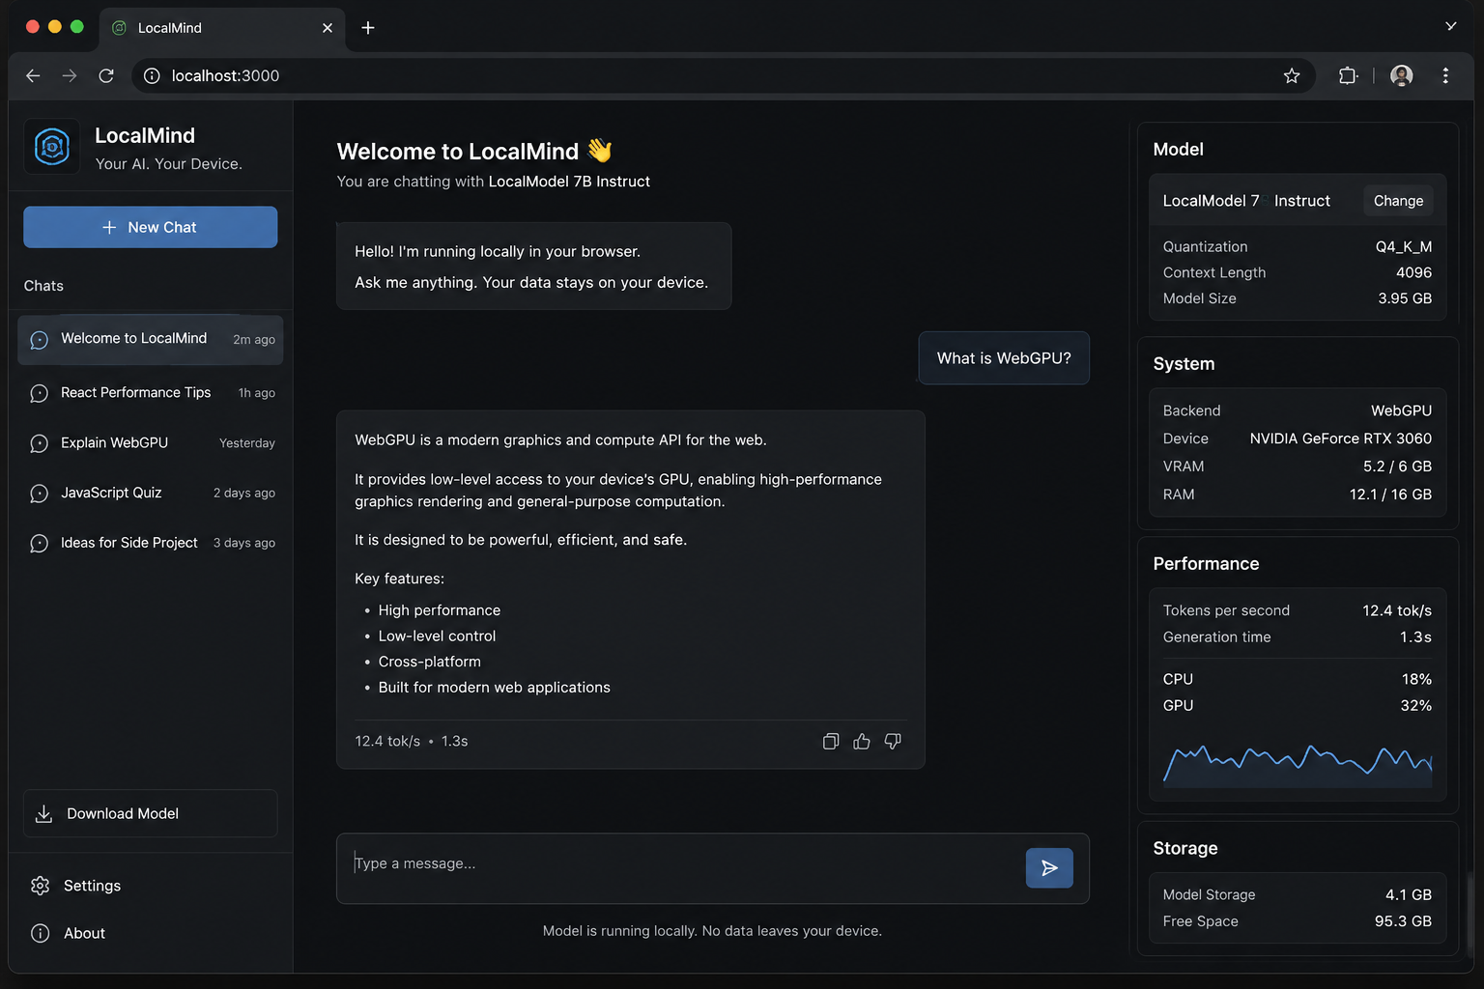The image size is (1484, 989).
Task: Send the message with the arrow button
Action: coord(1049,868)
